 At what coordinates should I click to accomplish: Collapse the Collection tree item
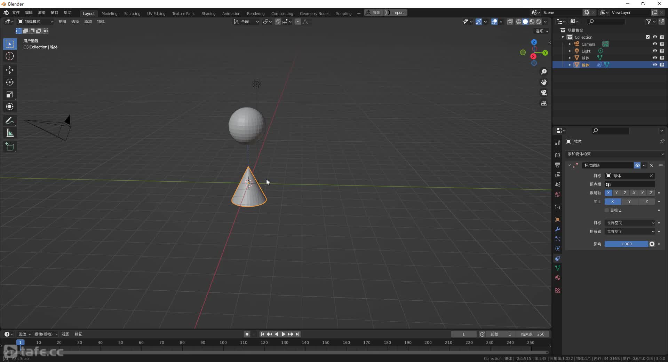pos(563,37)
